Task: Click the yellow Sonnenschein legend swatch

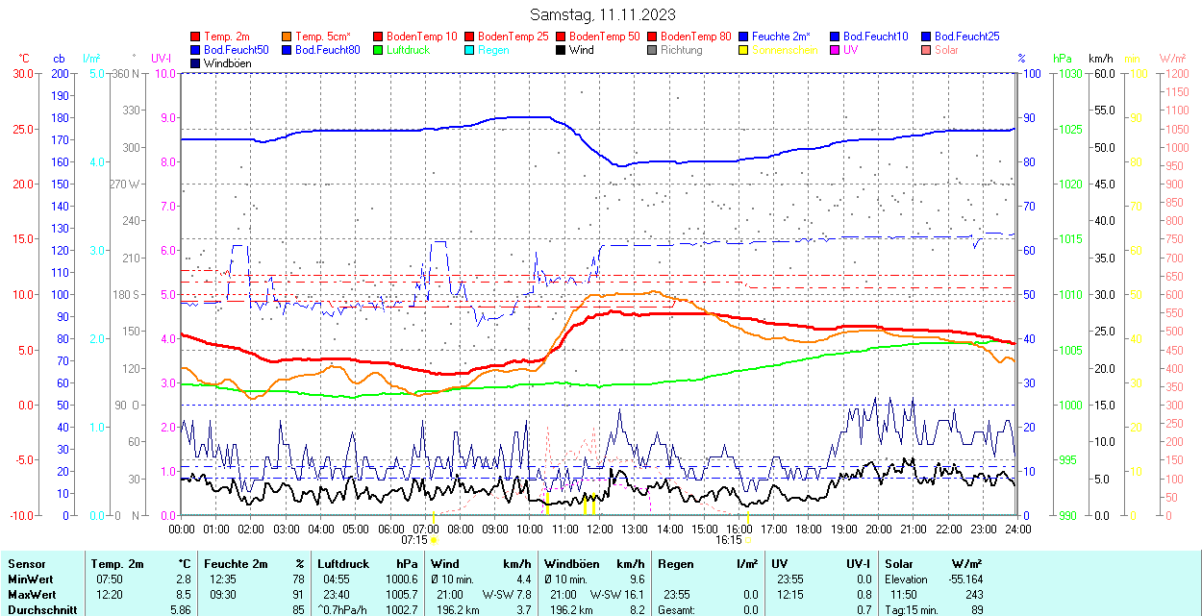Action: click(743, 50)
